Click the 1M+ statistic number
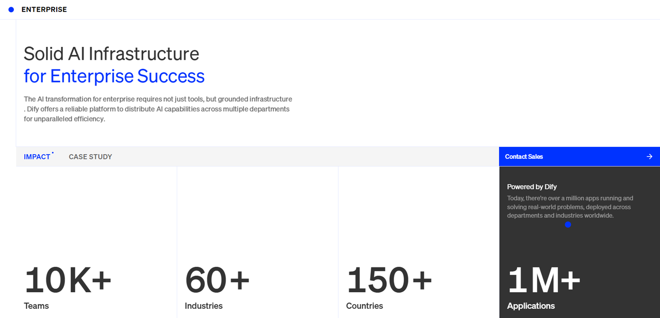660x318 pixels. 544,281
